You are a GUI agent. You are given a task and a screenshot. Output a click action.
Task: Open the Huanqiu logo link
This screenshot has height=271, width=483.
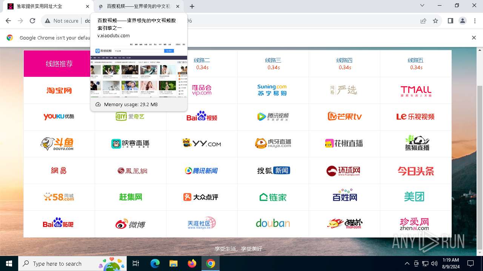coord(343,171)
